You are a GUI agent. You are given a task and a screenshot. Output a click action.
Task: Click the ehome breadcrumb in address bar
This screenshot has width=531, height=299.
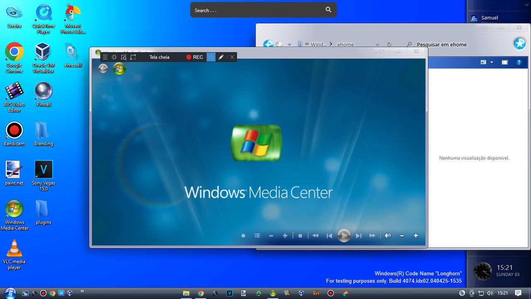point(346,45)
